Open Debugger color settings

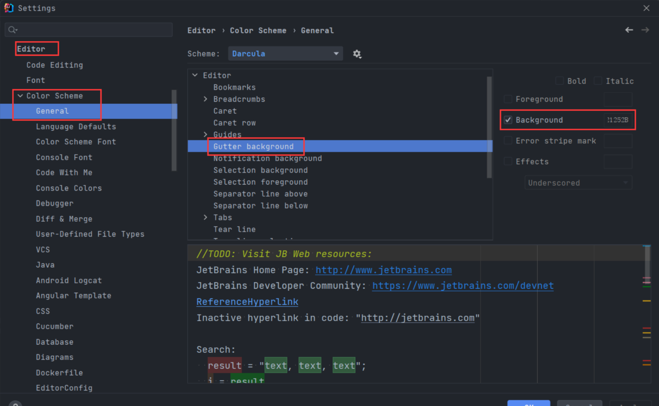pyautogui.click(x=55, y=203)
